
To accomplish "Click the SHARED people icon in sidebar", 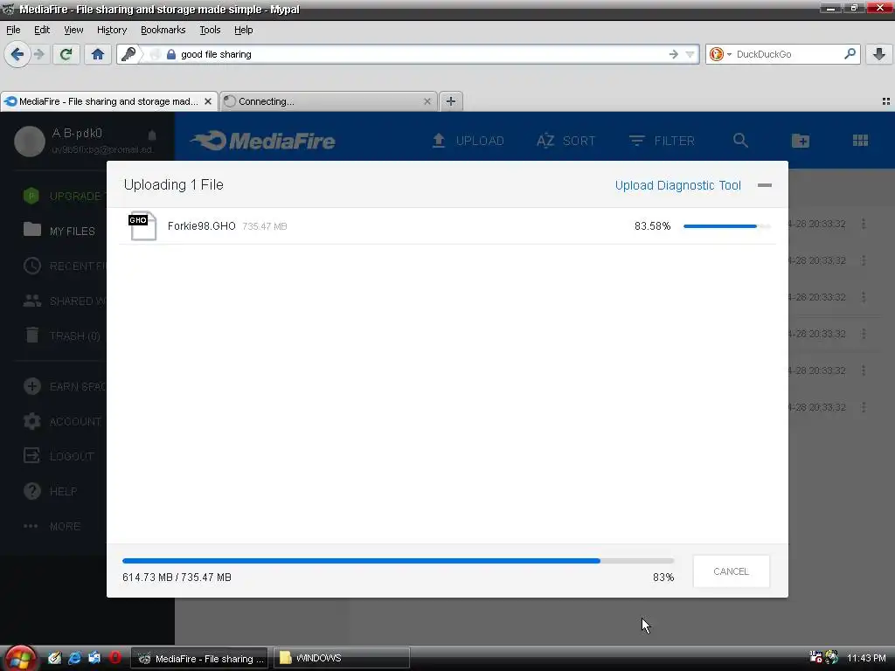I will 32,301.
